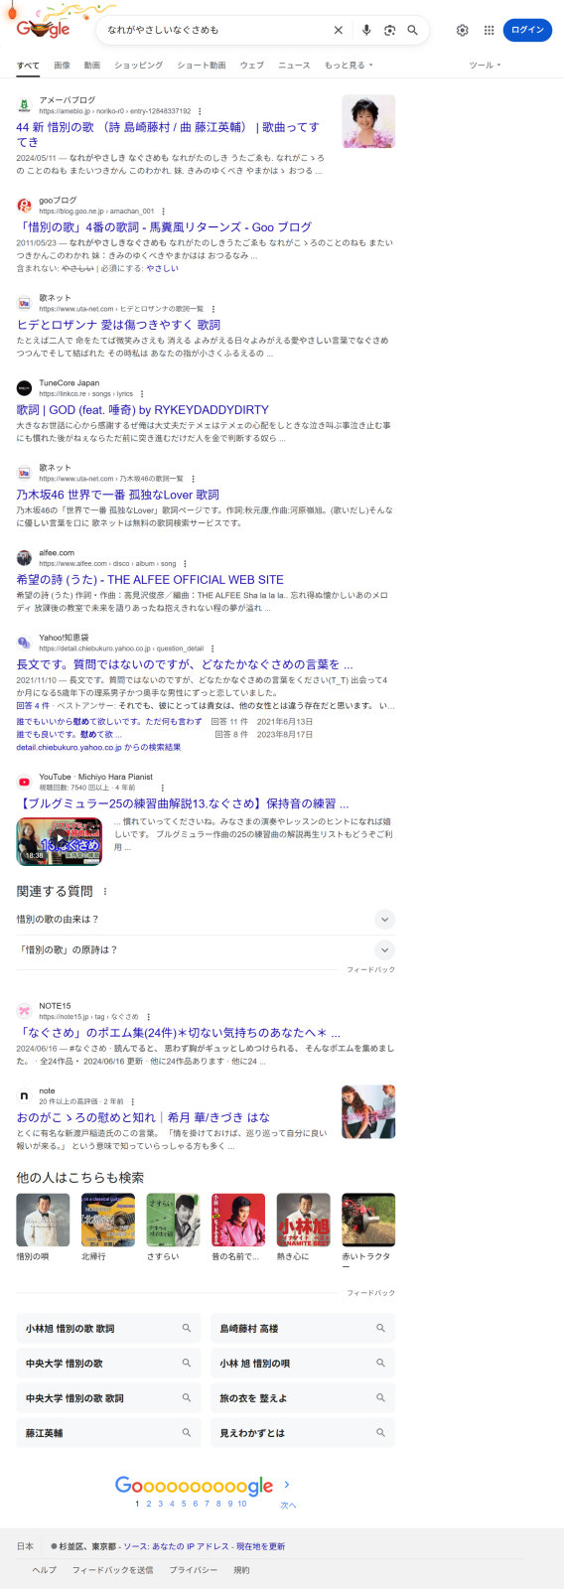
Task: Start voice search with the microphone icon
Action: pos(366,30)
